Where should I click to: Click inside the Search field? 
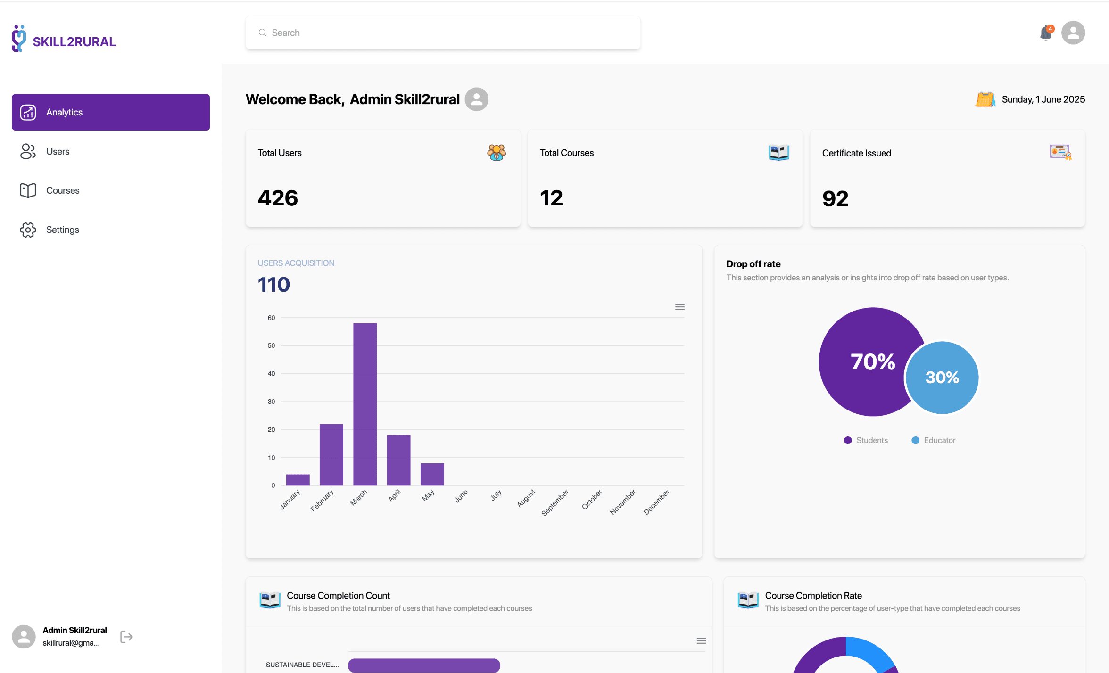[442, 33]
